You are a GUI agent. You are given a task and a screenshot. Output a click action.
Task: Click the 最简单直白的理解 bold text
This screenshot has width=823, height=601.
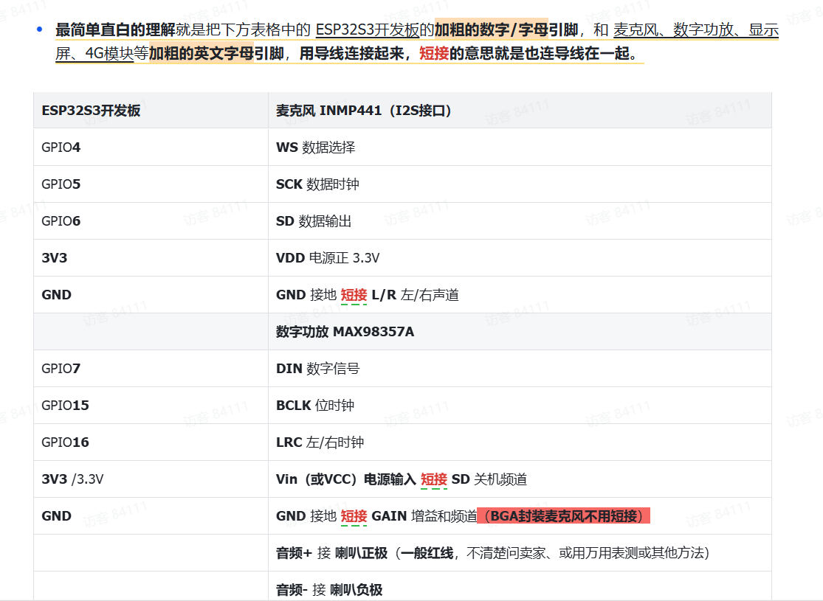click(115, 30)
